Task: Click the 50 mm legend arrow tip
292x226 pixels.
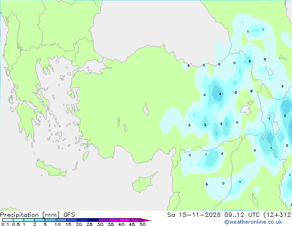Action: point(146,220)
